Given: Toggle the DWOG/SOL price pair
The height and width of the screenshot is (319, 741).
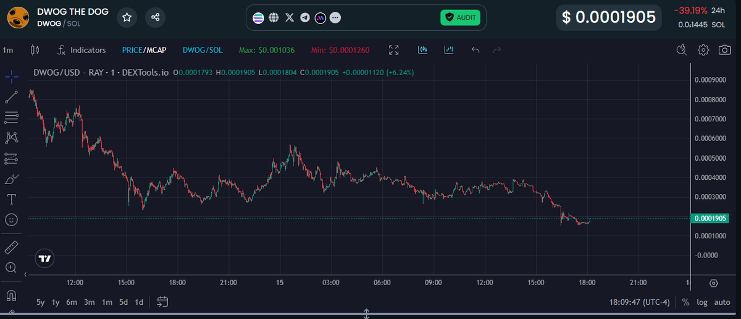Looking at the screenshot, I should click(x=203, y=50).
